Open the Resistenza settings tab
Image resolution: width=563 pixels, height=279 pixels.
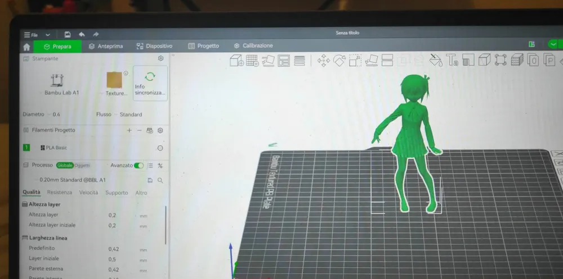60,193
